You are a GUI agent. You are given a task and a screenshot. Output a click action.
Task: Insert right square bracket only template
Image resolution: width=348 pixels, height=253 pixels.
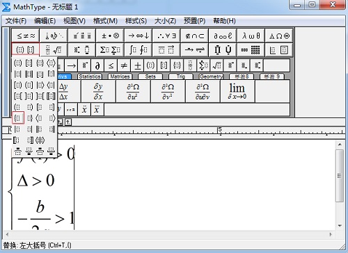52,107
